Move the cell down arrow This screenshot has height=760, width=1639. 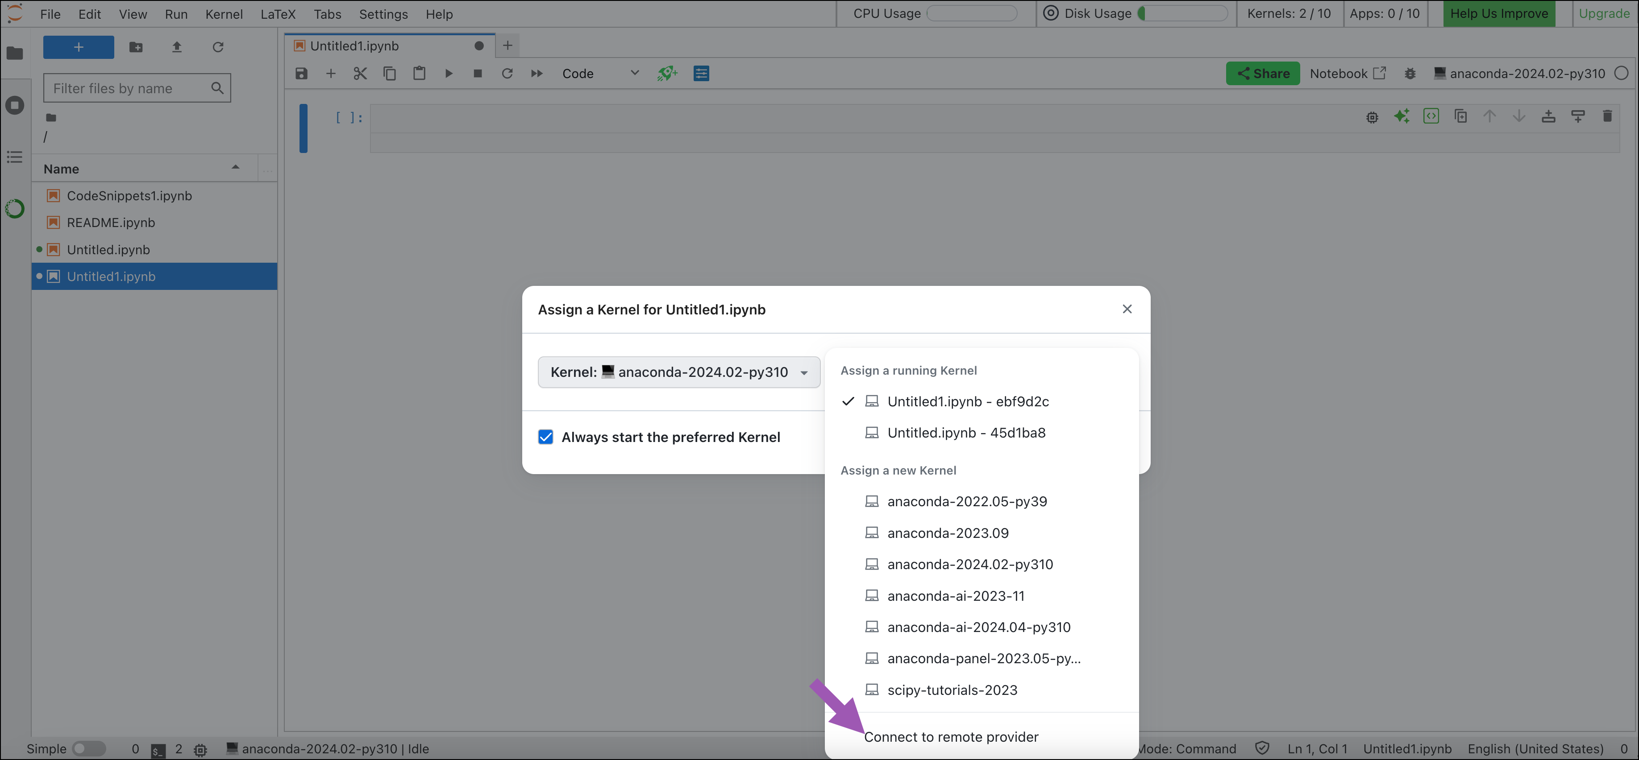click(1519, 116)
